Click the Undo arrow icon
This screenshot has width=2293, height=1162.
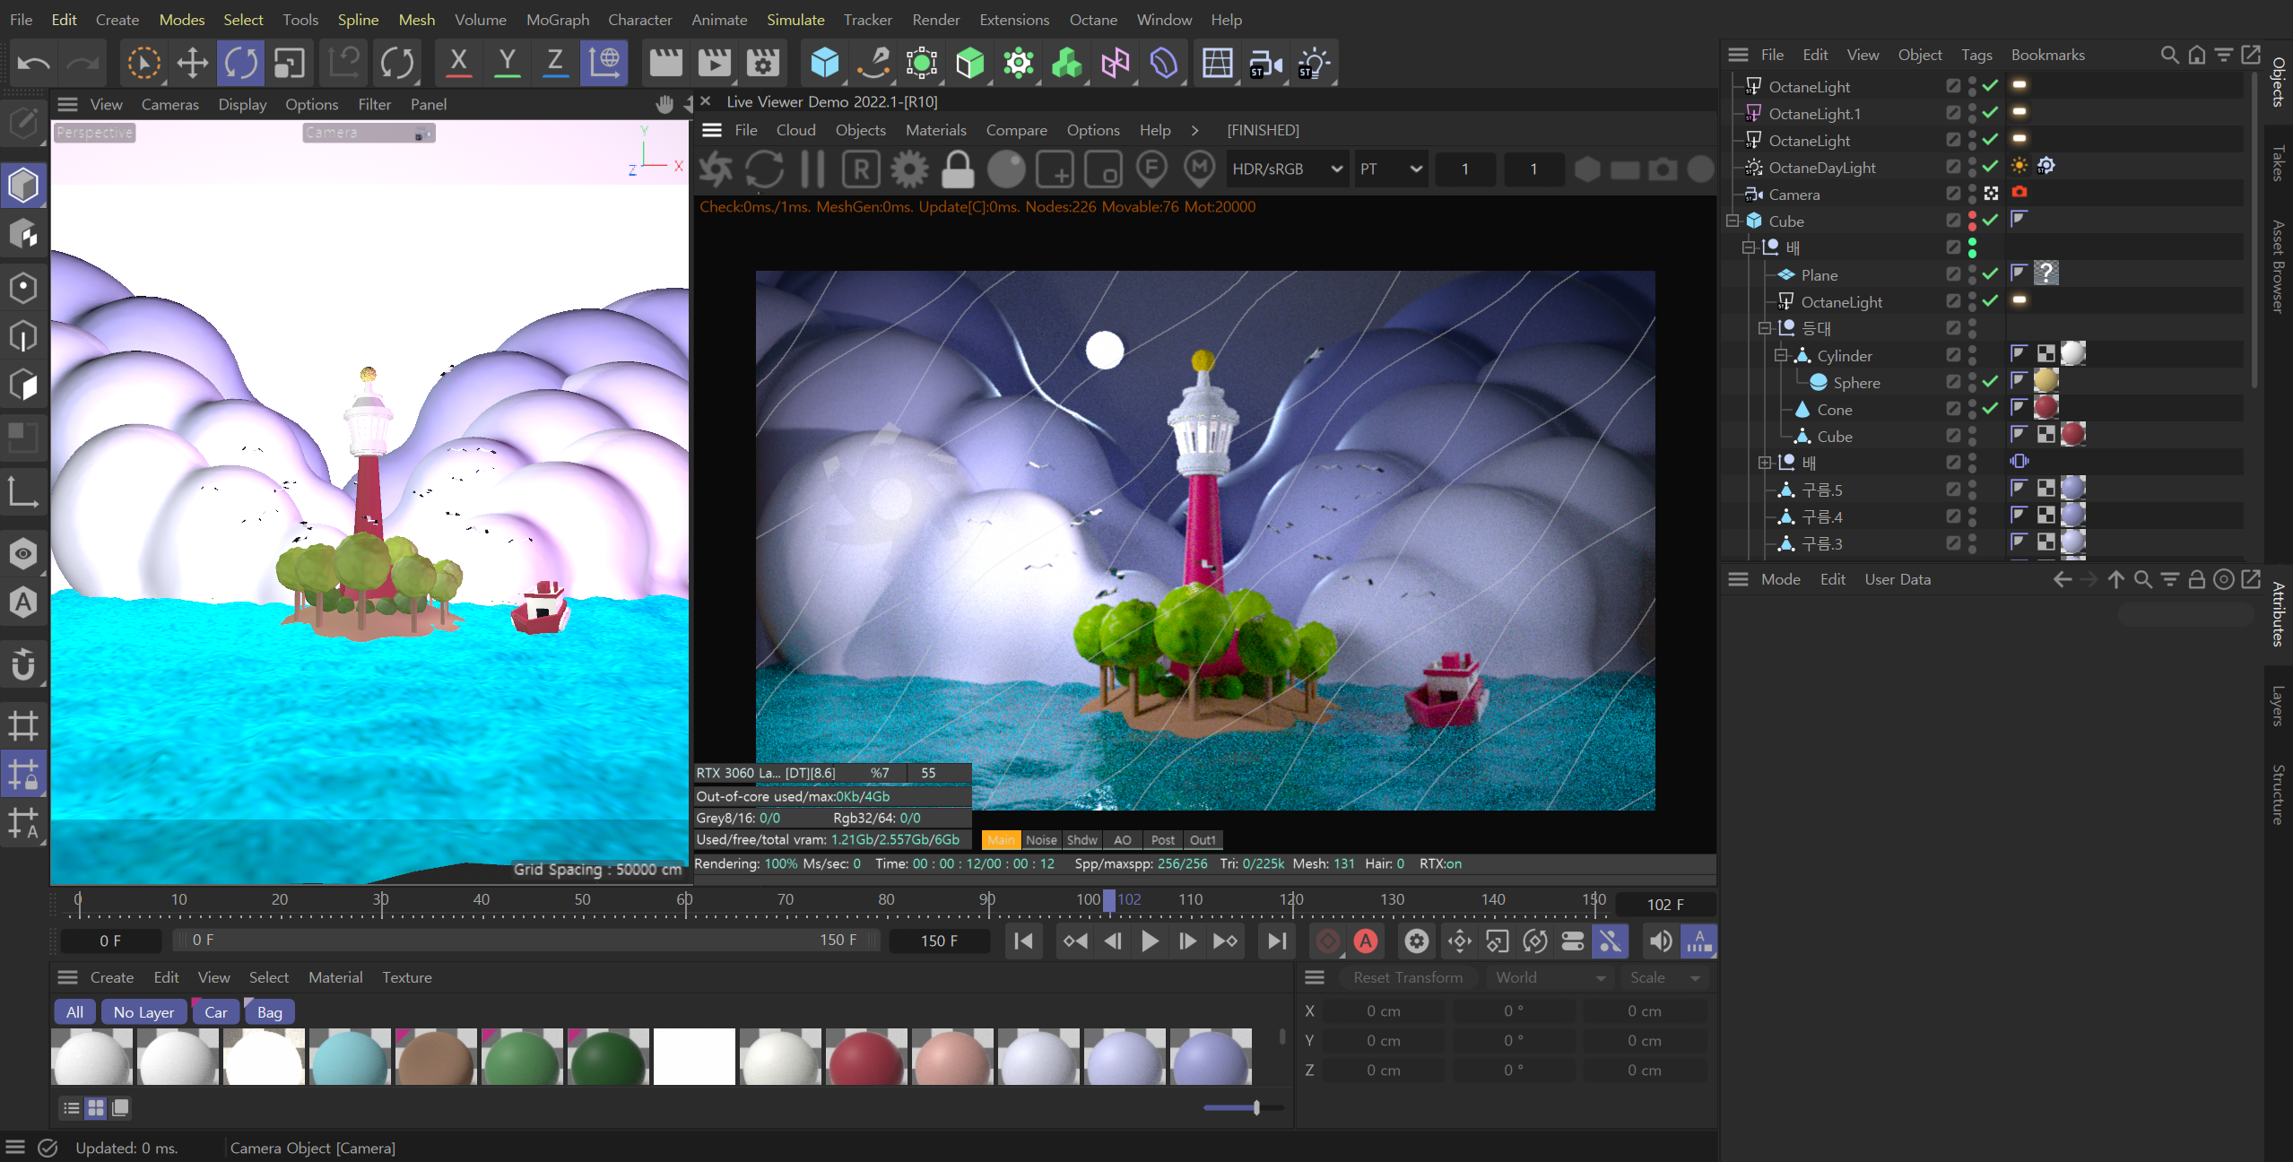click(34, 63)
